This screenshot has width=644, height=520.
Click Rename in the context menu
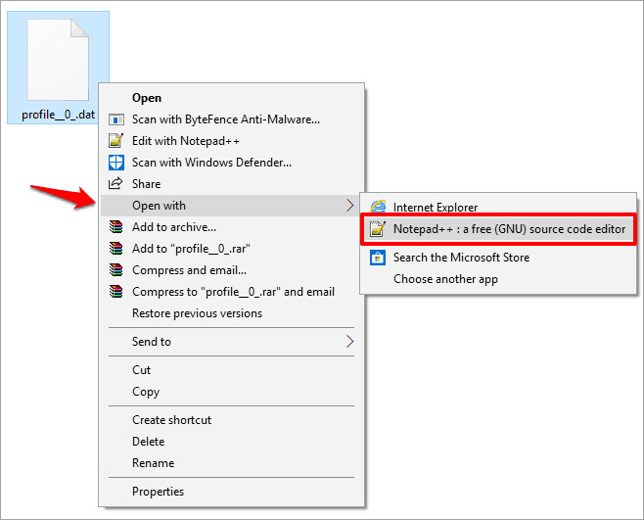[153, 463]
